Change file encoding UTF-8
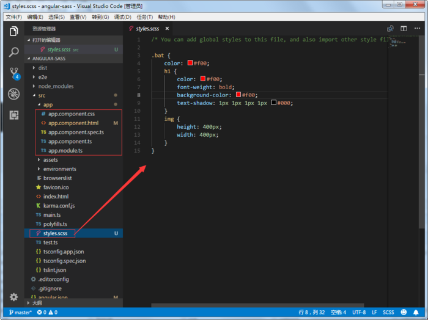This screenshot has width=428, height=320. 359,313
